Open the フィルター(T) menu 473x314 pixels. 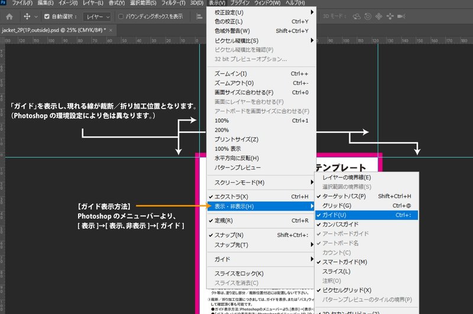173,3
